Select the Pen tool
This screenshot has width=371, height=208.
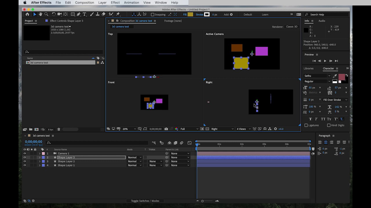point(79,14)
